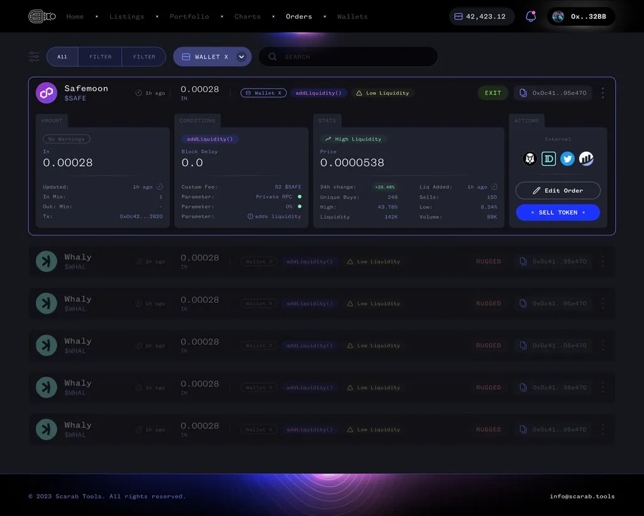Image resolution: width=644 pixels, height=516 pixels.
Task: Click the Unique Buys value 248
Action: 392,197
